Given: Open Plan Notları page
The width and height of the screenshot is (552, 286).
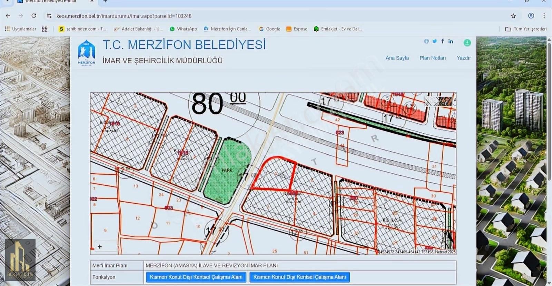Looking at the screenshot, I should [x=433, y=58].
